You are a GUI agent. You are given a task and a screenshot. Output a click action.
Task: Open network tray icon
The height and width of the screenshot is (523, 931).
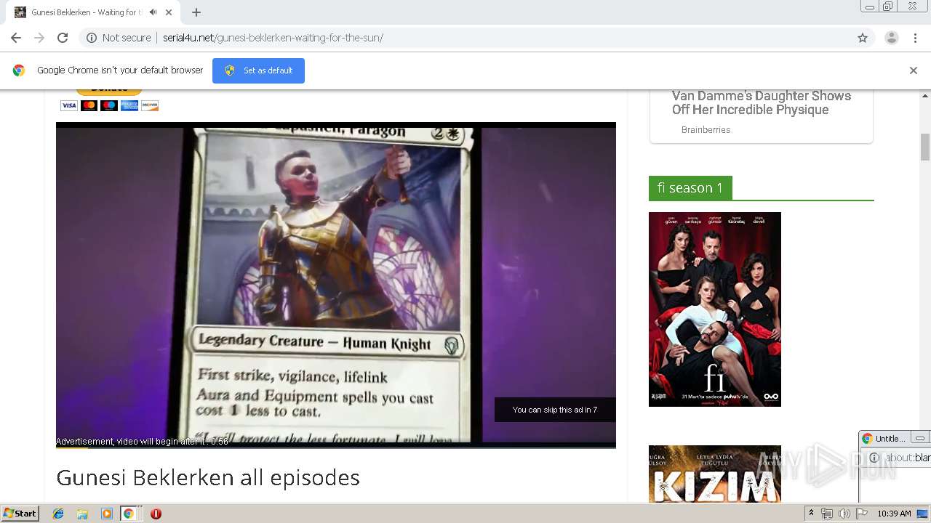(827, 514)
